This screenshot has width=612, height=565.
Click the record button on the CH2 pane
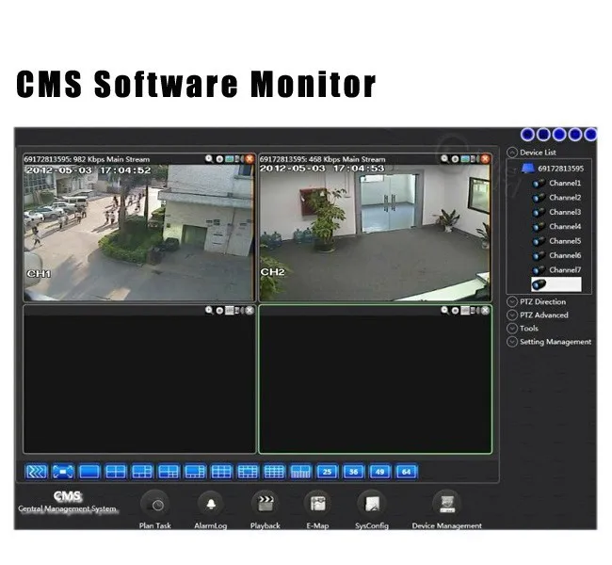455,159
